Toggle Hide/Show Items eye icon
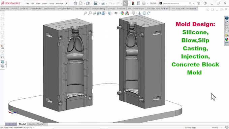Viewport: 229px width, 129px height. pos(116,13)
